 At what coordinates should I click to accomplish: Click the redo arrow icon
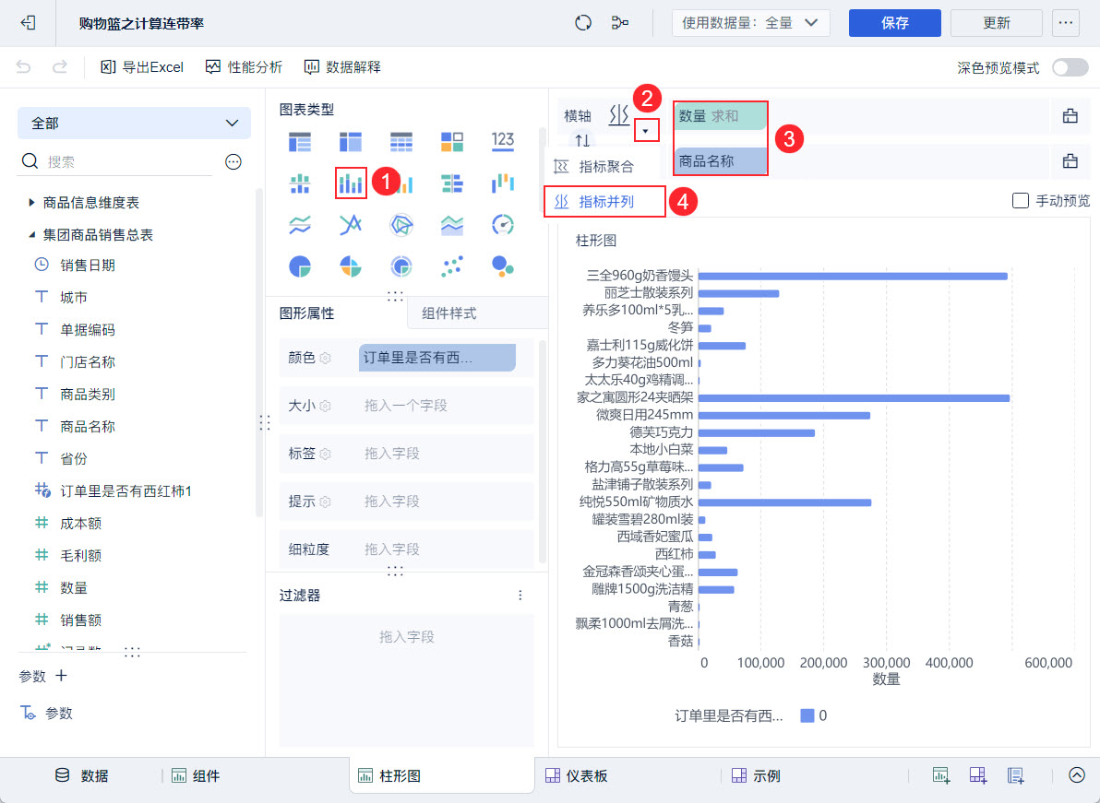(60, 66)
